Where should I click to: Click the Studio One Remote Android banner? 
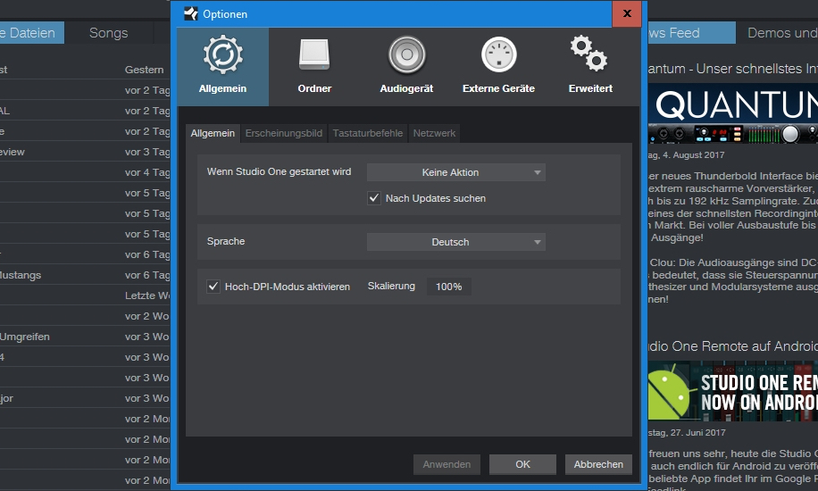tap(733, 391)
